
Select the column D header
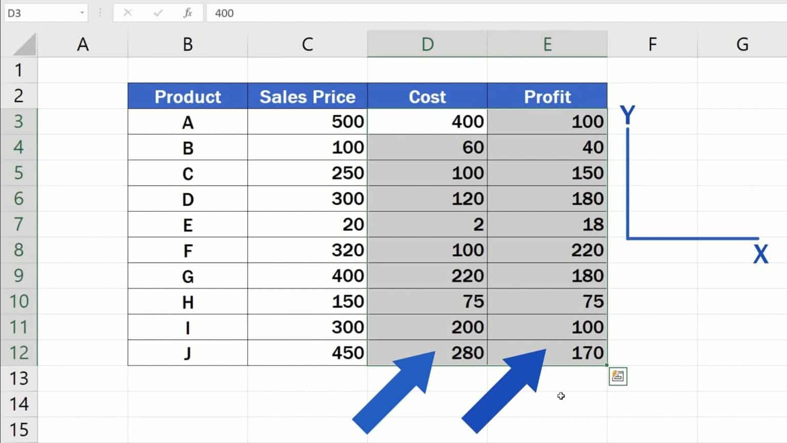pos(426,44)
